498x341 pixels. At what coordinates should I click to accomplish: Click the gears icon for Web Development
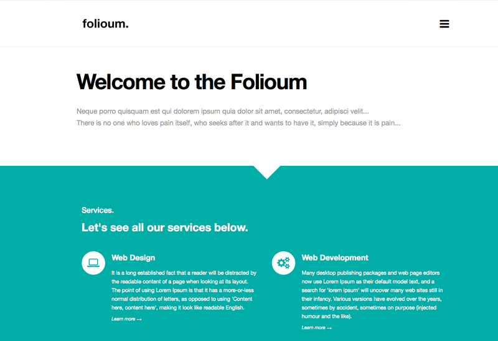283,263
